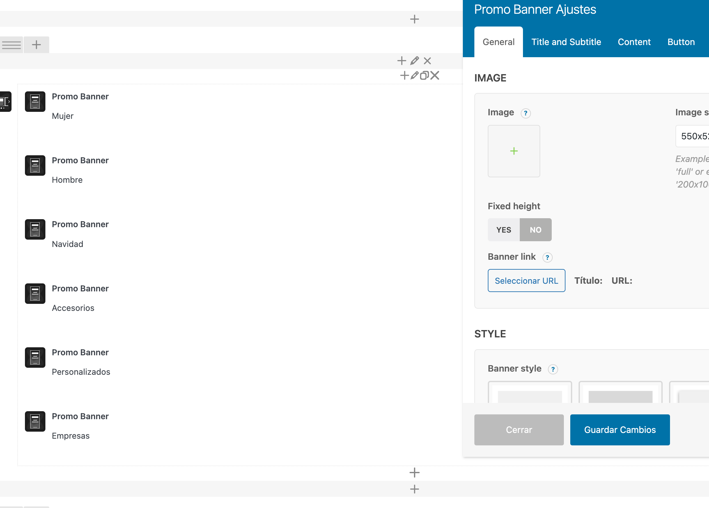The image size is (709, 508).
Task: Click the row drag handle lines icon
Action: click(12, 45)
